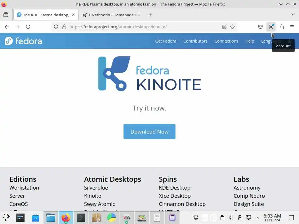Open the text document taskbar icon
Viewport: 299px width, 224px height.
click(157, 218)
